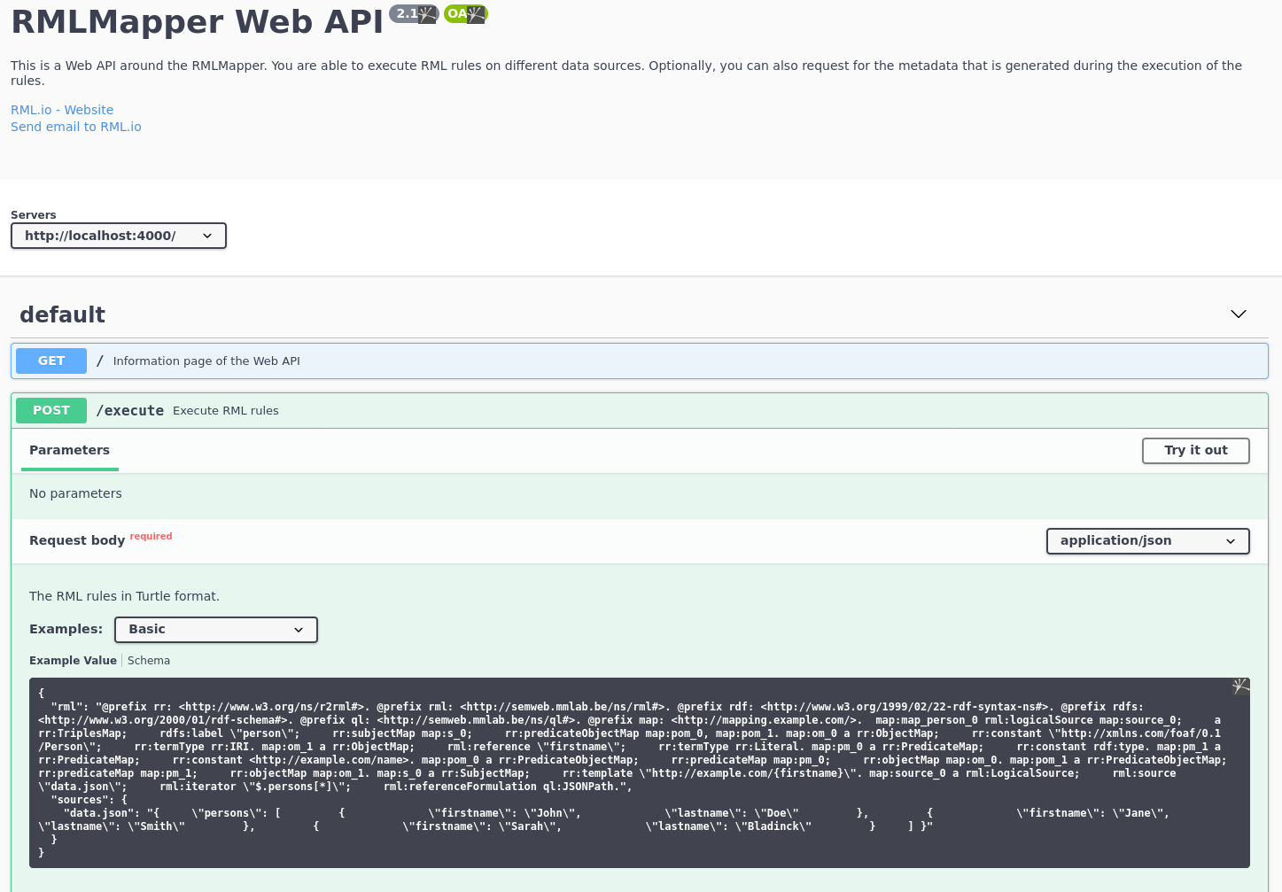Switch to the Schema tab
The width and height of the screenshot is (1282, 892).
(x=149, y=661)
